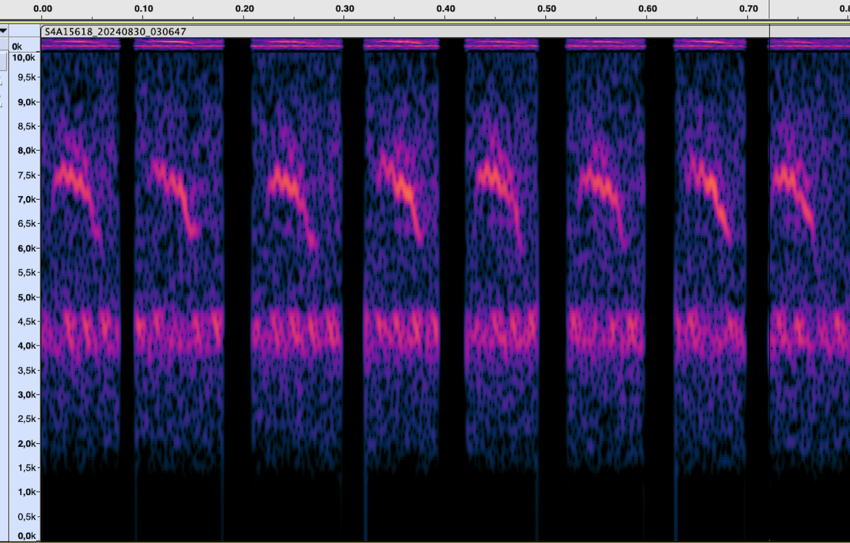This screenshot has width=850, height=543.
Task: Select the 0.70 mark on the ruler
Action: point(749,8)
